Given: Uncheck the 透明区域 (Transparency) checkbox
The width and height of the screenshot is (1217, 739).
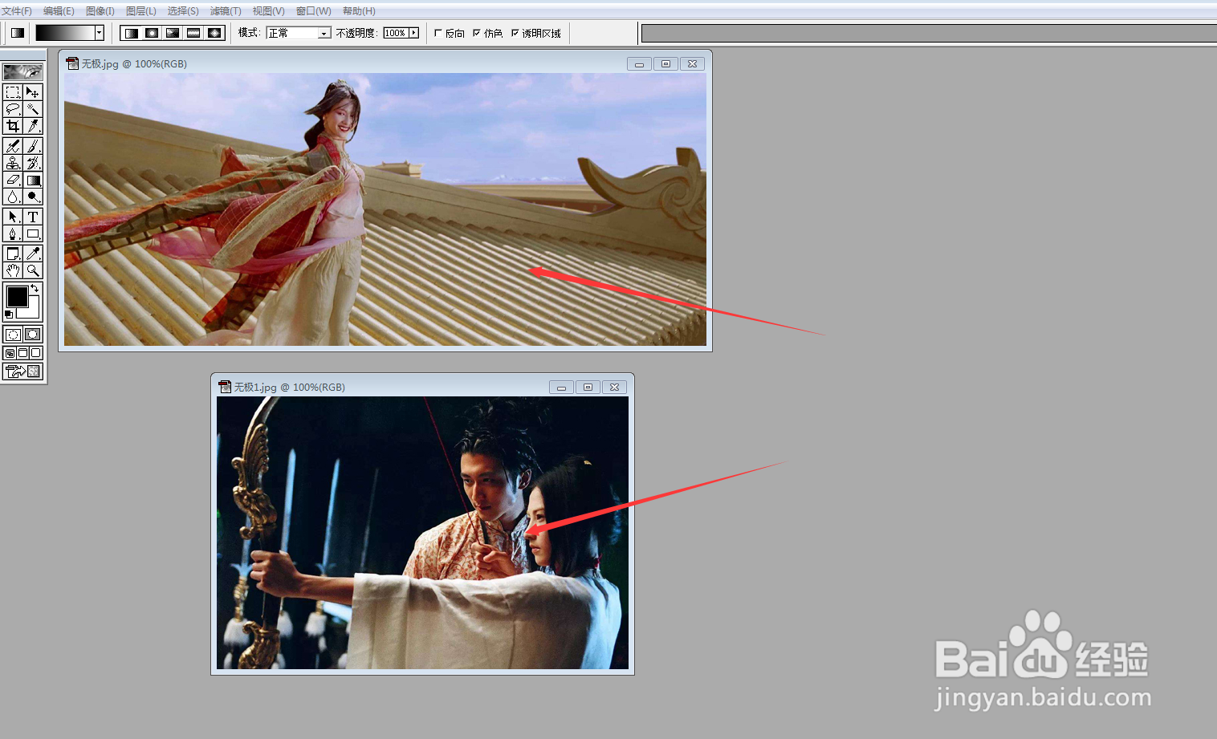Looking at the screenshot, I should [515, 33].
